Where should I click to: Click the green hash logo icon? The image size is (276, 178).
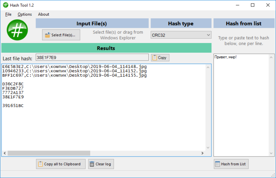pyautogui.click(x=17, y=30)
